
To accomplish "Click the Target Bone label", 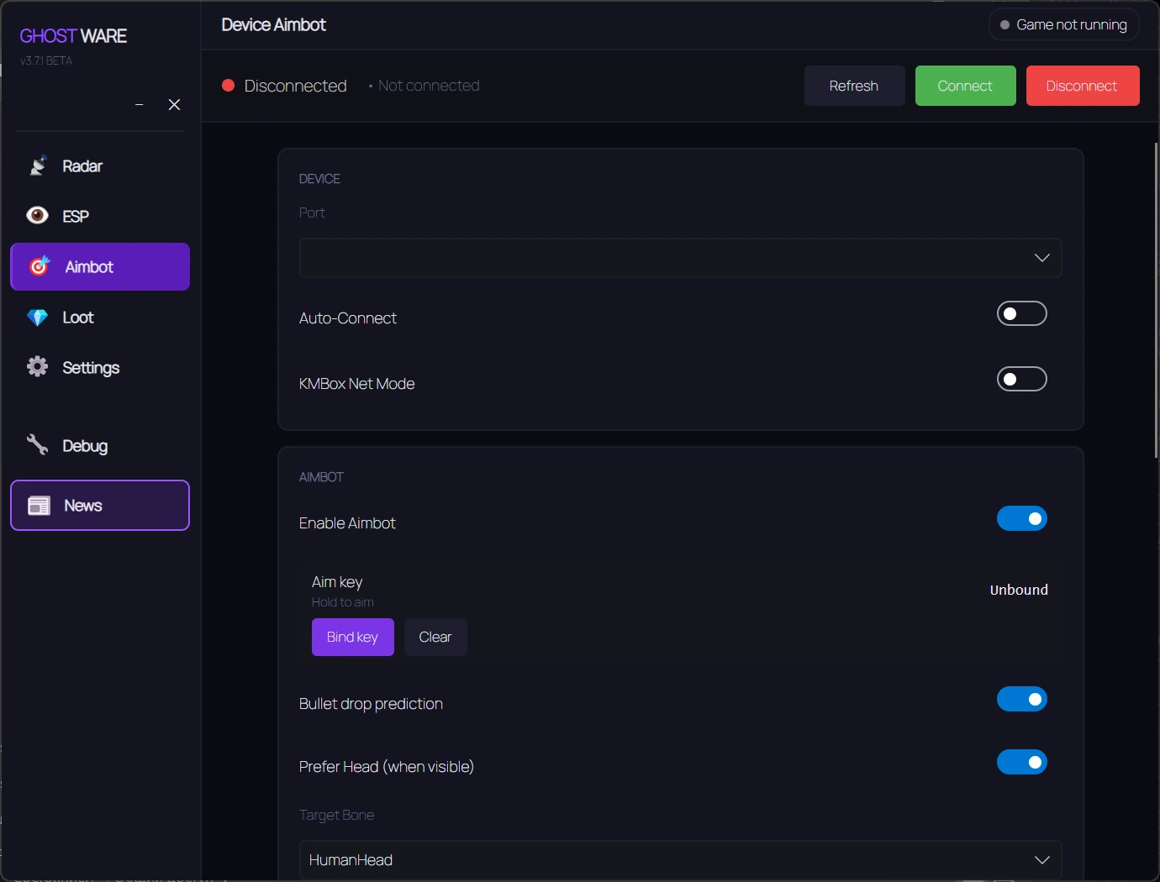I will pos(336,815).
